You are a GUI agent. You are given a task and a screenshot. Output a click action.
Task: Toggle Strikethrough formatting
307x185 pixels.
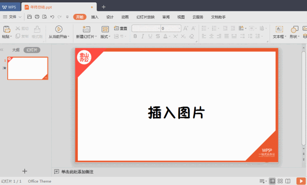click(x=158, y=36)
